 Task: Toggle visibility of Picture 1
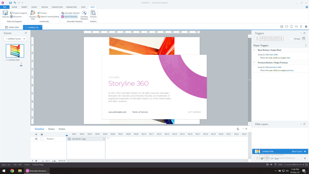[36, 139]
